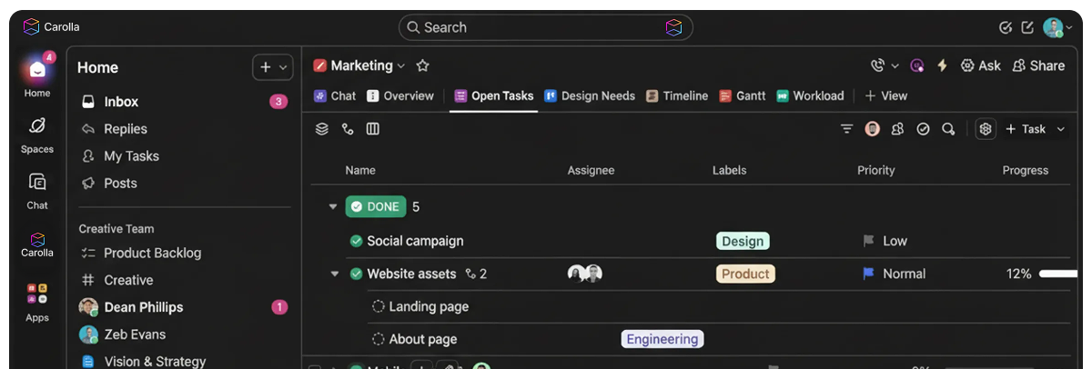
Task: Open the view settings gear icon
Action: pyautogui.click(x=986, y=129)
